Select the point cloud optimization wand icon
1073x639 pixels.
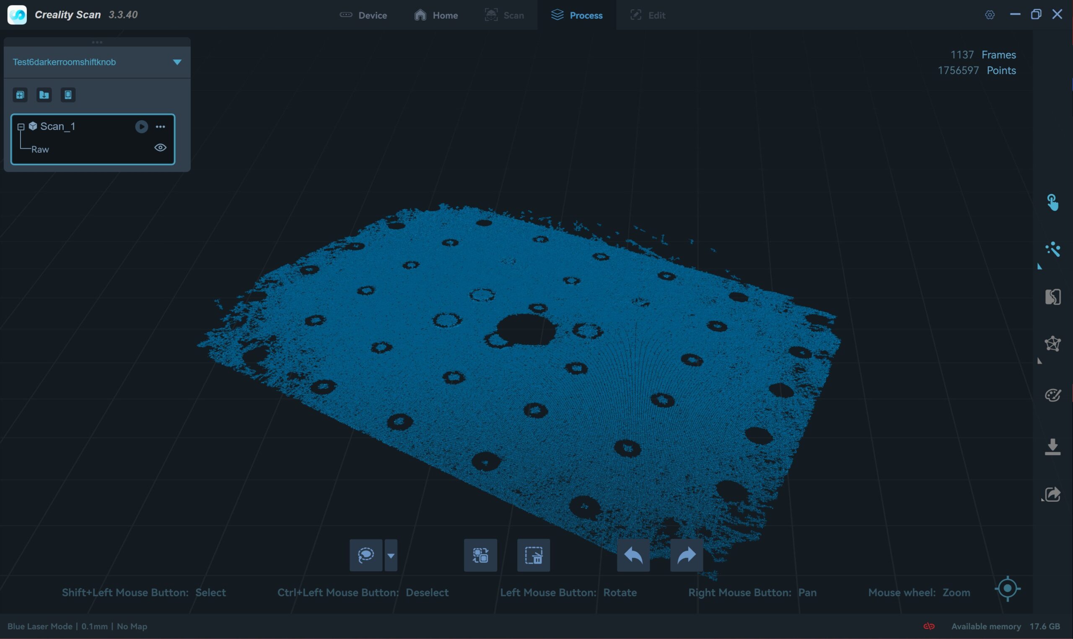(x=1052, y=249)
